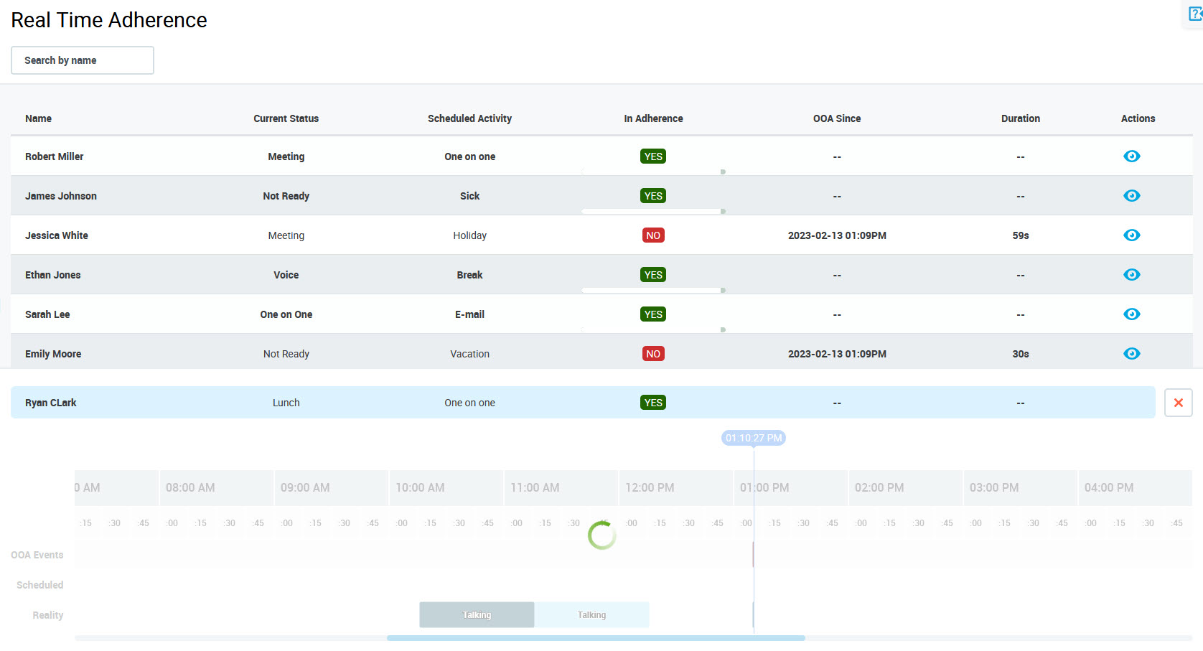Click the Search by name field
The height and width of the screenshot is (651, 1203).
(x=83, y=60)
